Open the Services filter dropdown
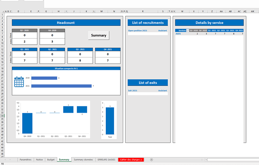The image size is (259, 165). pos(187,30)
